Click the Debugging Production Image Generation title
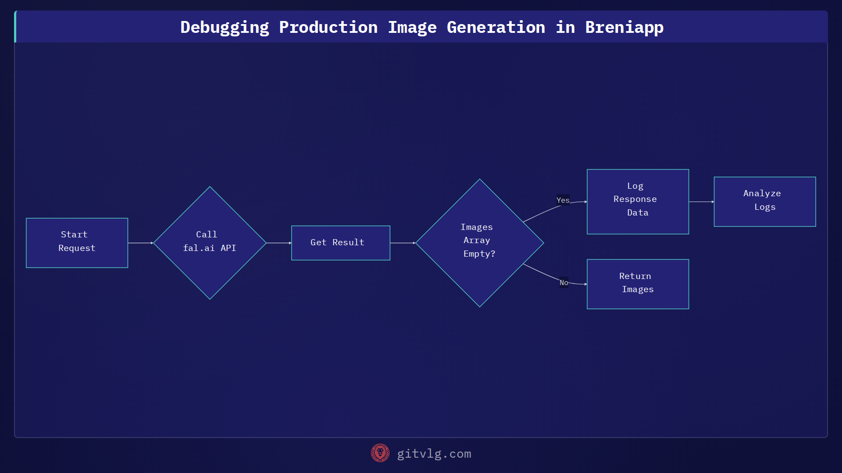The width and height of the screenshot is (842, 473). pos(421,27)
